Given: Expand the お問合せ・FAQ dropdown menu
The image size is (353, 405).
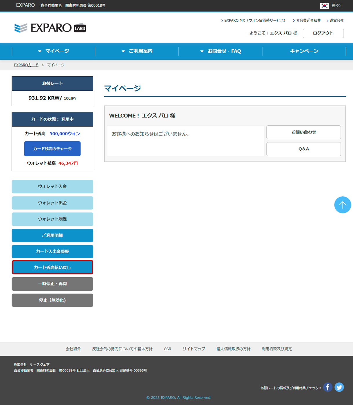Looking at the screenshot, I should 221,51.
